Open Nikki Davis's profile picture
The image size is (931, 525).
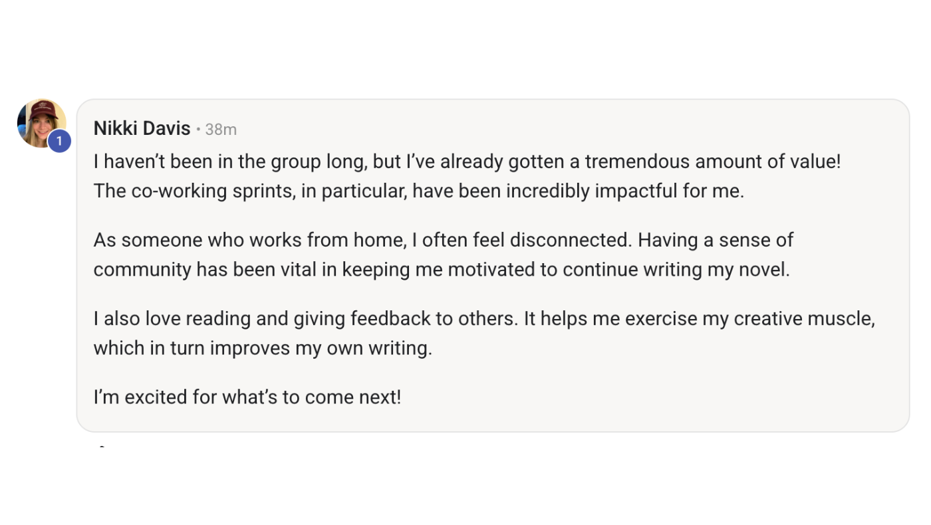(x=41, y=124)
